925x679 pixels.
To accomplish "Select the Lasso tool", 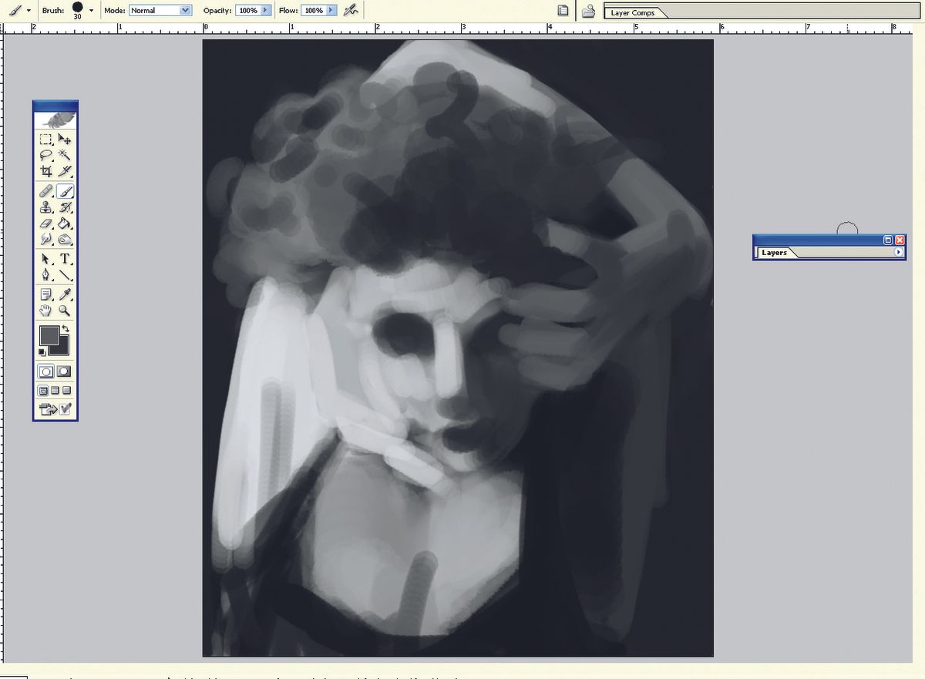I will (46, 155).
